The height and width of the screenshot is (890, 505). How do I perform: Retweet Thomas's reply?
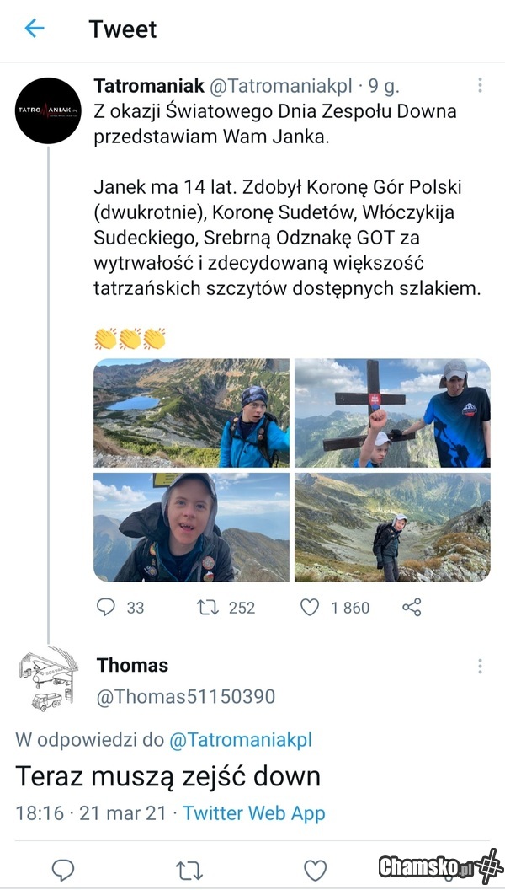(189, 869)
